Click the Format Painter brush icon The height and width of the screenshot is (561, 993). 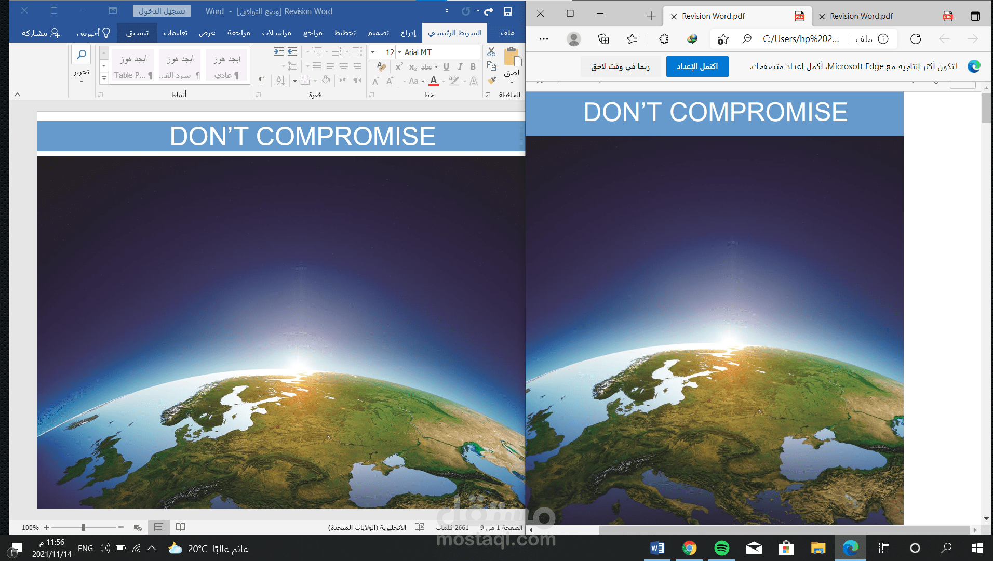[x=491, y=81]
